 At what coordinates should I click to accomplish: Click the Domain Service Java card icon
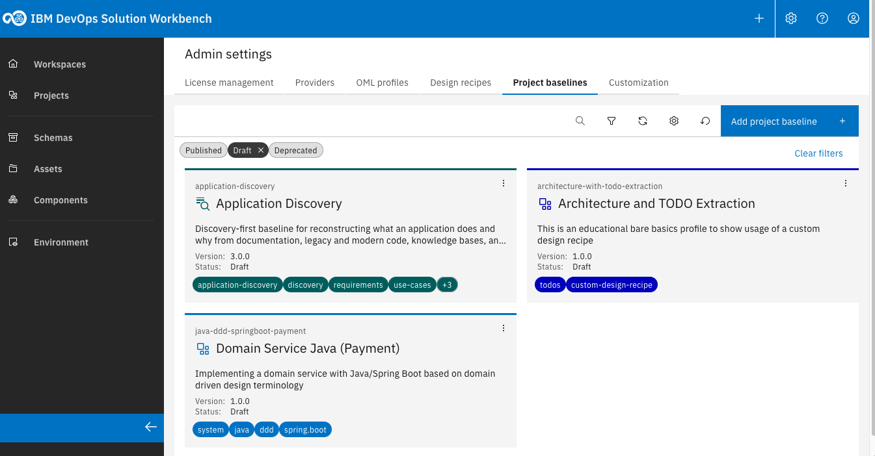pos(203,349)
